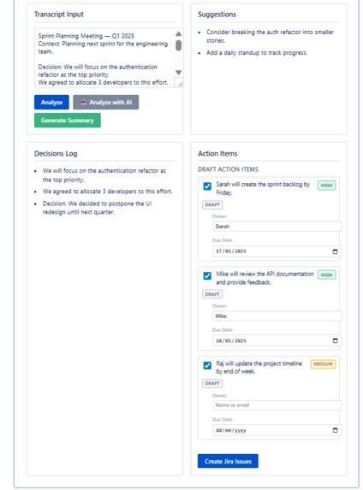Click Generate Summary button
363x490 pixels.
(x=68, y=121)
